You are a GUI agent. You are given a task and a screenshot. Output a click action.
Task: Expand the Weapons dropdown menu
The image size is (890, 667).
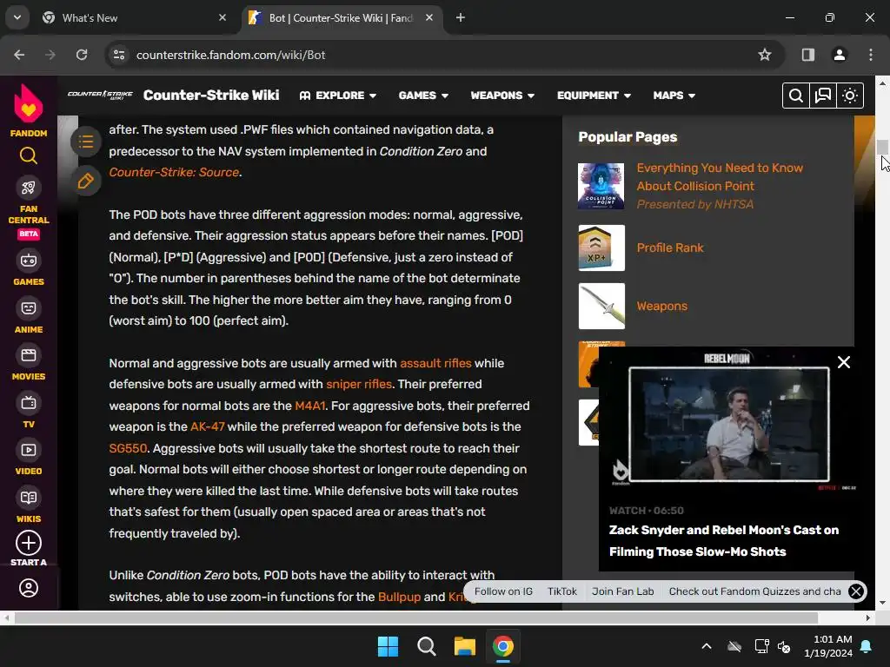coord(502,96)
